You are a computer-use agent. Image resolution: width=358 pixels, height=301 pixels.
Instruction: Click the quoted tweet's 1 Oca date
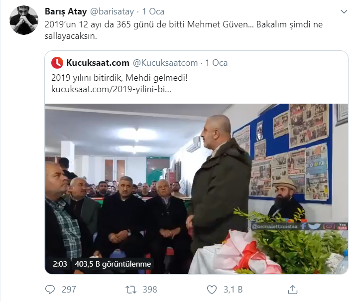click(x=217, y=63)
